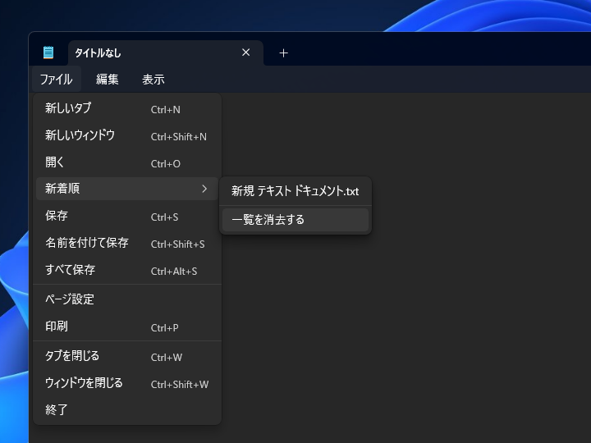Screen dimensions: 591x443
Task: Open the ファイル menu
Action: coord(56,79)
